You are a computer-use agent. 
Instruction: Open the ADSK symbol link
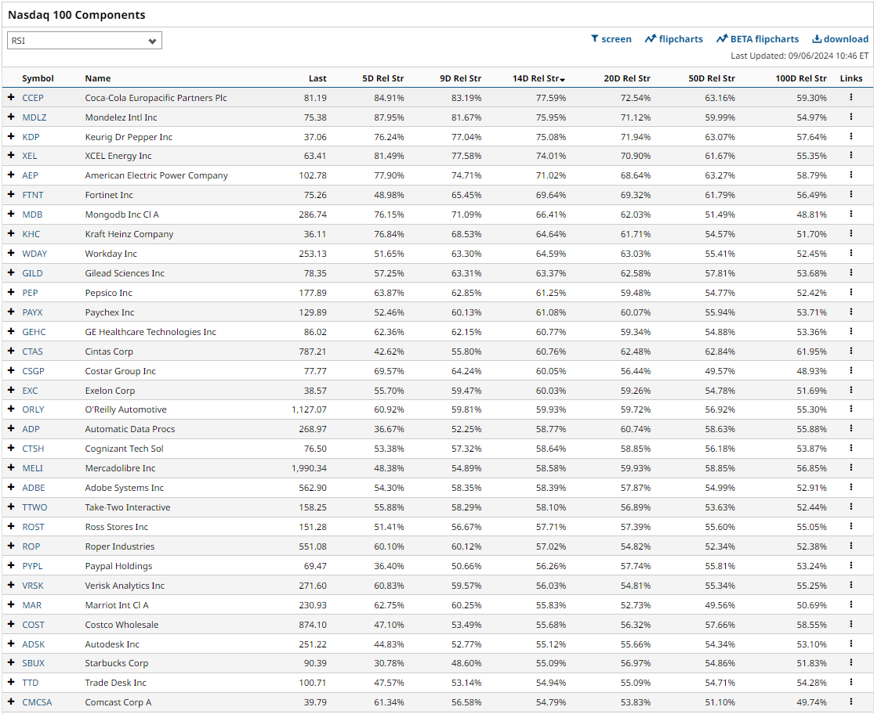pyautogui.click(x=34, y=644)
